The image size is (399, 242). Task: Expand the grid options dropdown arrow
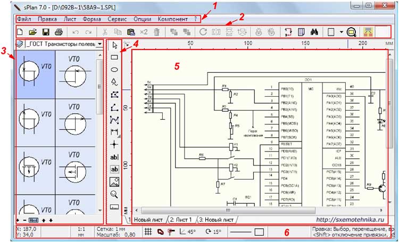[x=340, y=32]
